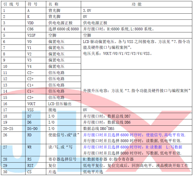Image resolution: width=193 pixels, height=176 pixels.
Task: Select pin number 20-25 cell
Action: [8, 128]
